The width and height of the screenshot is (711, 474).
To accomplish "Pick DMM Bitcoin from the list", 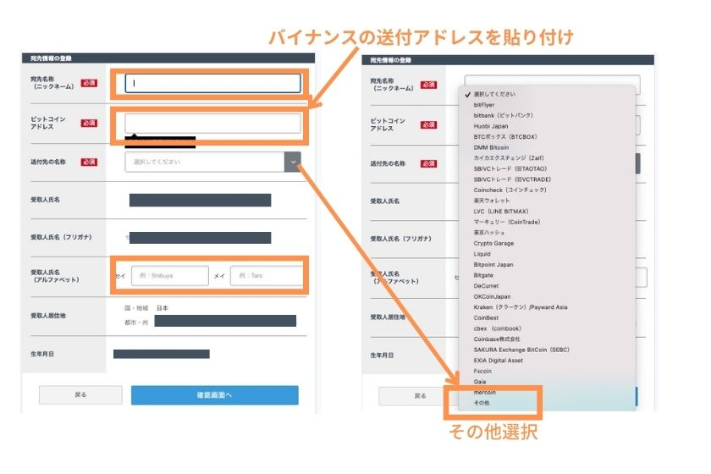I will (x=491, y=147).
